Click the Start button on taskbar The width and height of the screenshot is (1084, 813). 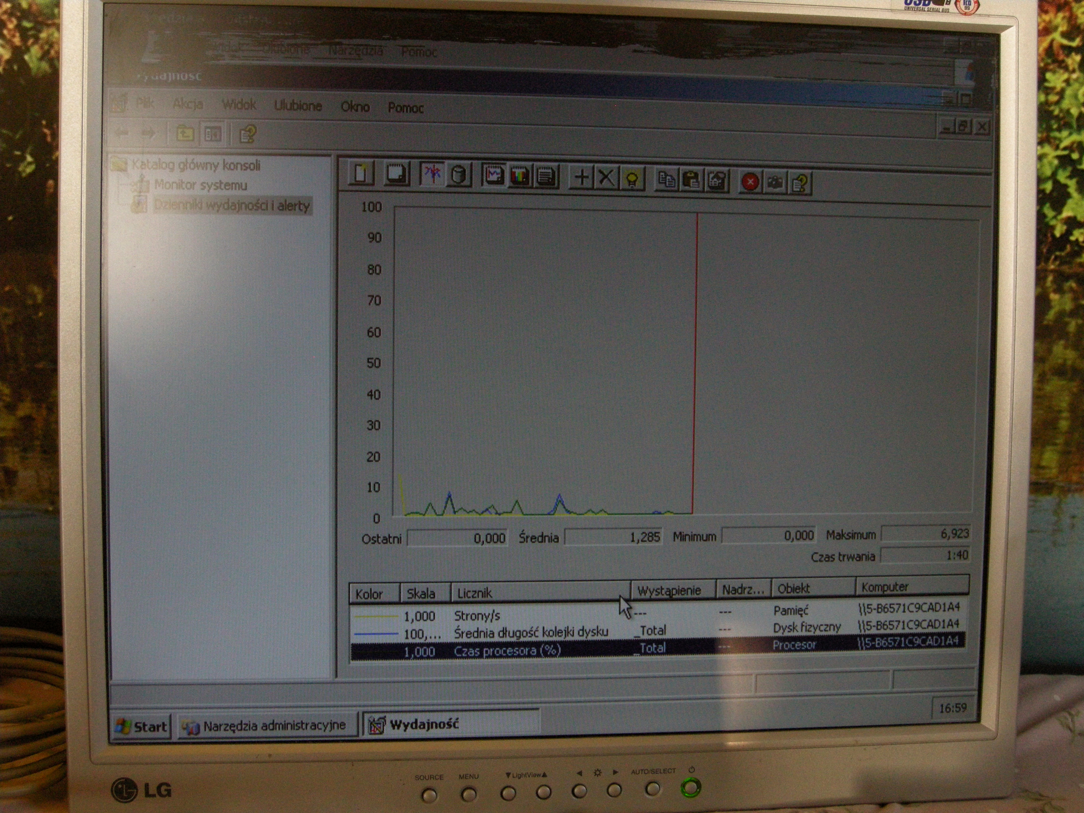tap(142, 726)
